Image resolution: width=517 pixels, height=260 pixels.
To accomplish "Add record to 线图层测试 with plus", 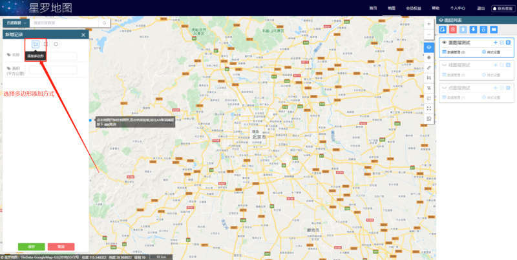I will [x=495, y=65].
